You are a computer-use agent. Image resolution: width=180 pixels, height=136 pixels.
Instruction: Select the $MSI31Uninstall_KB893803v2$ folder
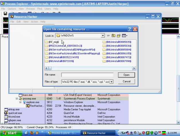pos(64,46)
